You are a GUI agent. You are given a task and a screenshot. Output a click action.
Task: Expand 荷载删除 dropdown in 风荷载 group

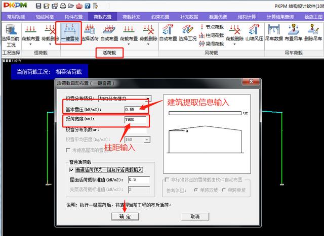(x=234, y=44)
